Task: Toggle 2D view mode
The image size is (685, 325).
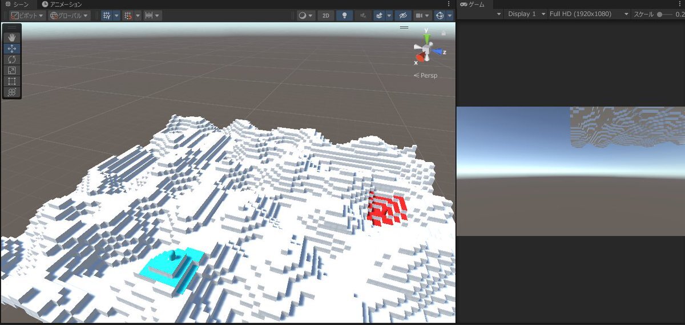Action: (325, 15)
